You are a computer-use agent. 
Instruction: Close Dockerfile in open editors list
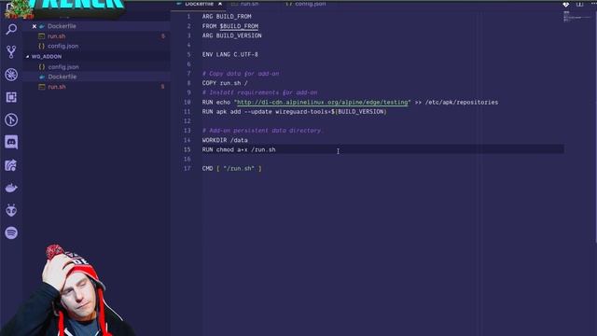tap(35, 26)
